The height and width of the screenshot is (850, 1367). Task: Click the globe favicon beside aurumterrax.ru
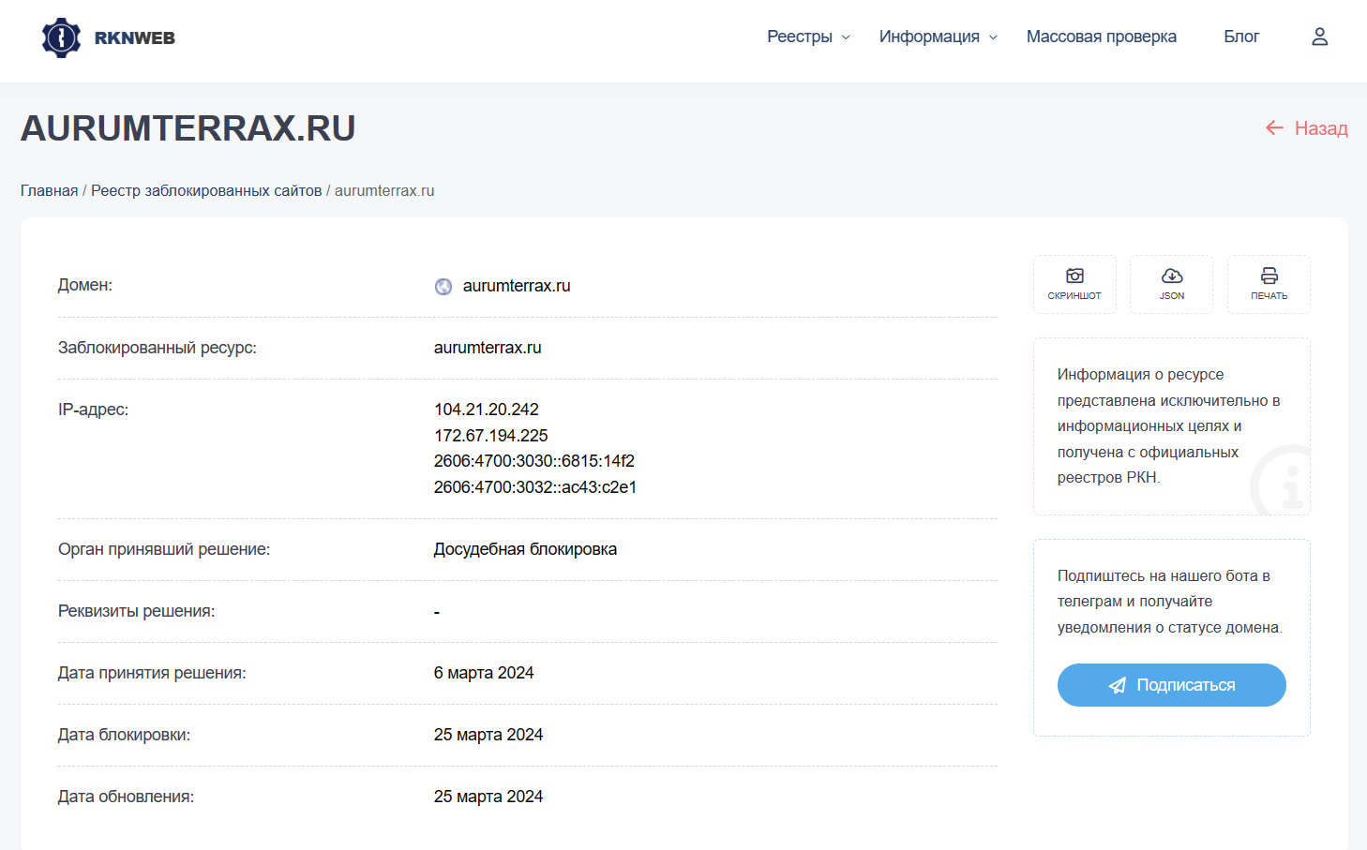pyautogui.click(x=443, y=287)
